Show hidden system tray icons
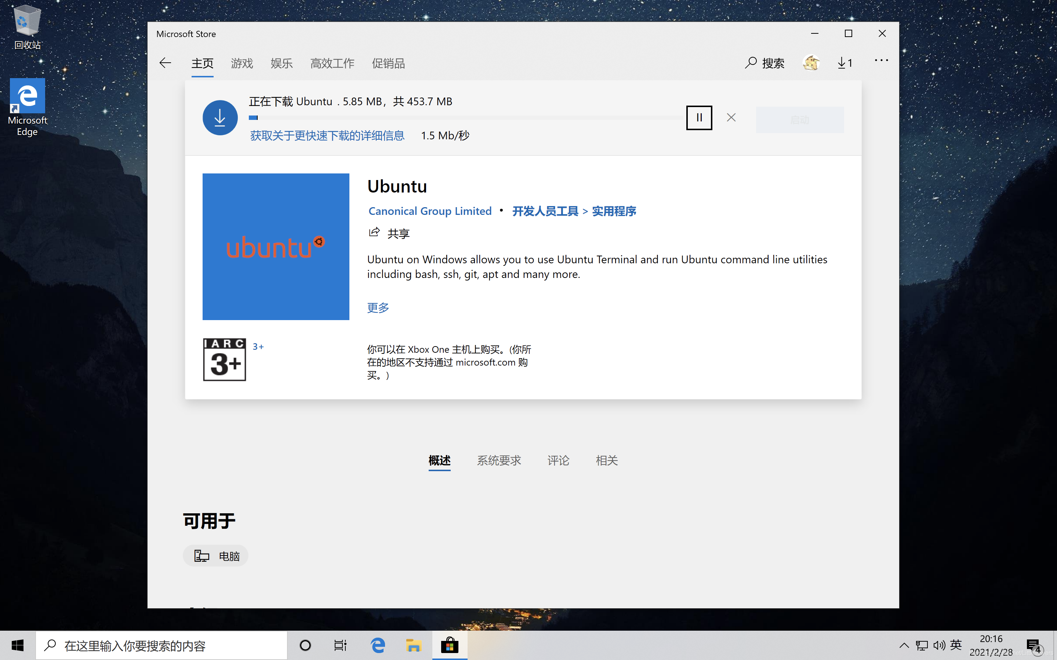Screen dimensions: 1057x660 click(904, 645)
